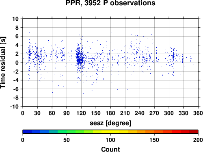The height and width of the screenshot is (152, 203).
Task: Click the x-axis tick label 240
Action: tap(140, 113)
